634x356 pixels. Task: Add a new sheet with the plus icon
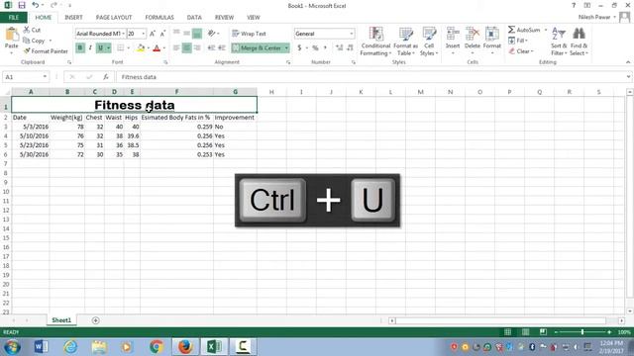95,320
